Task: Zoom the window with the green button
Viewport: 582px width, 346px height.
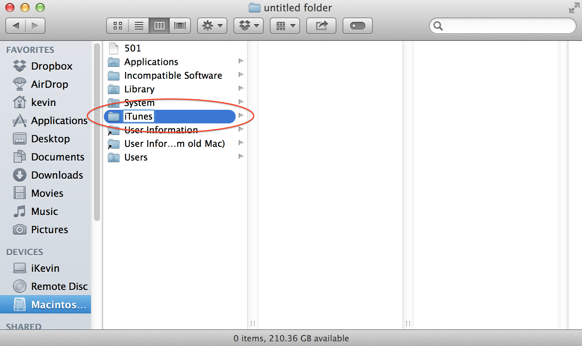Action: coord(40,8)
